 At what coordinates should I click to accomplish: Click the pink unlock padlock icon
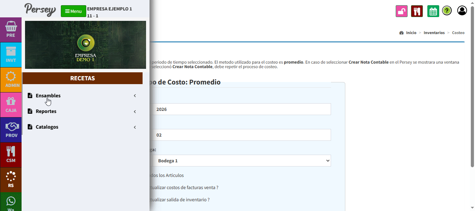tap(401, 11)
